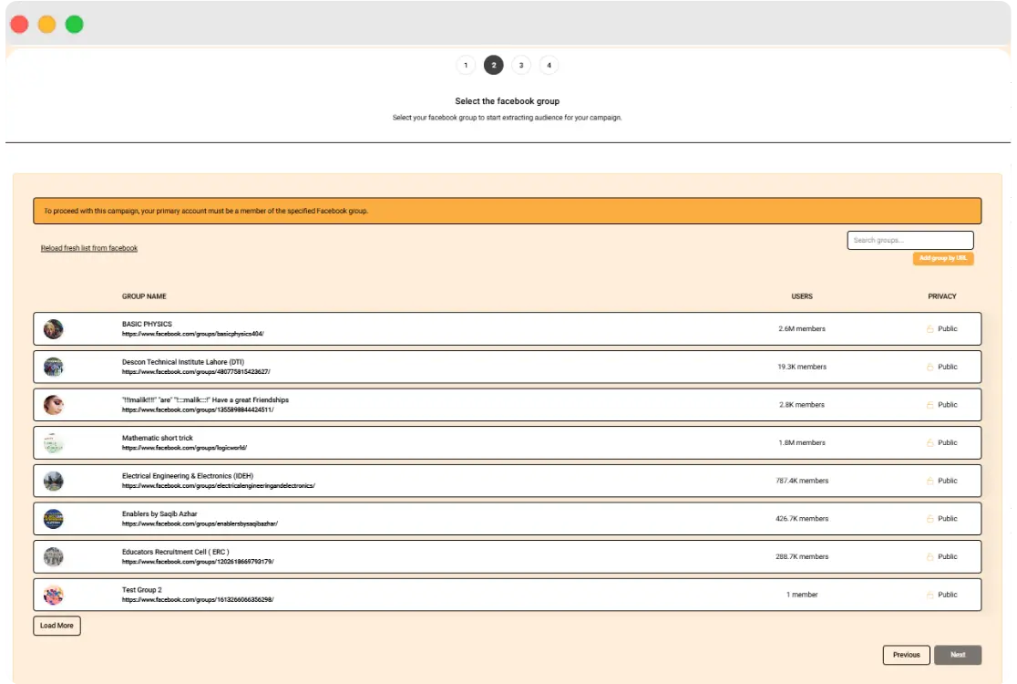Image resolution: width=1017 pixels, height=684 pixels.
Task: Select Educators Recruitment Cell ( ERC ) group
Action: (x=175, y=552)
